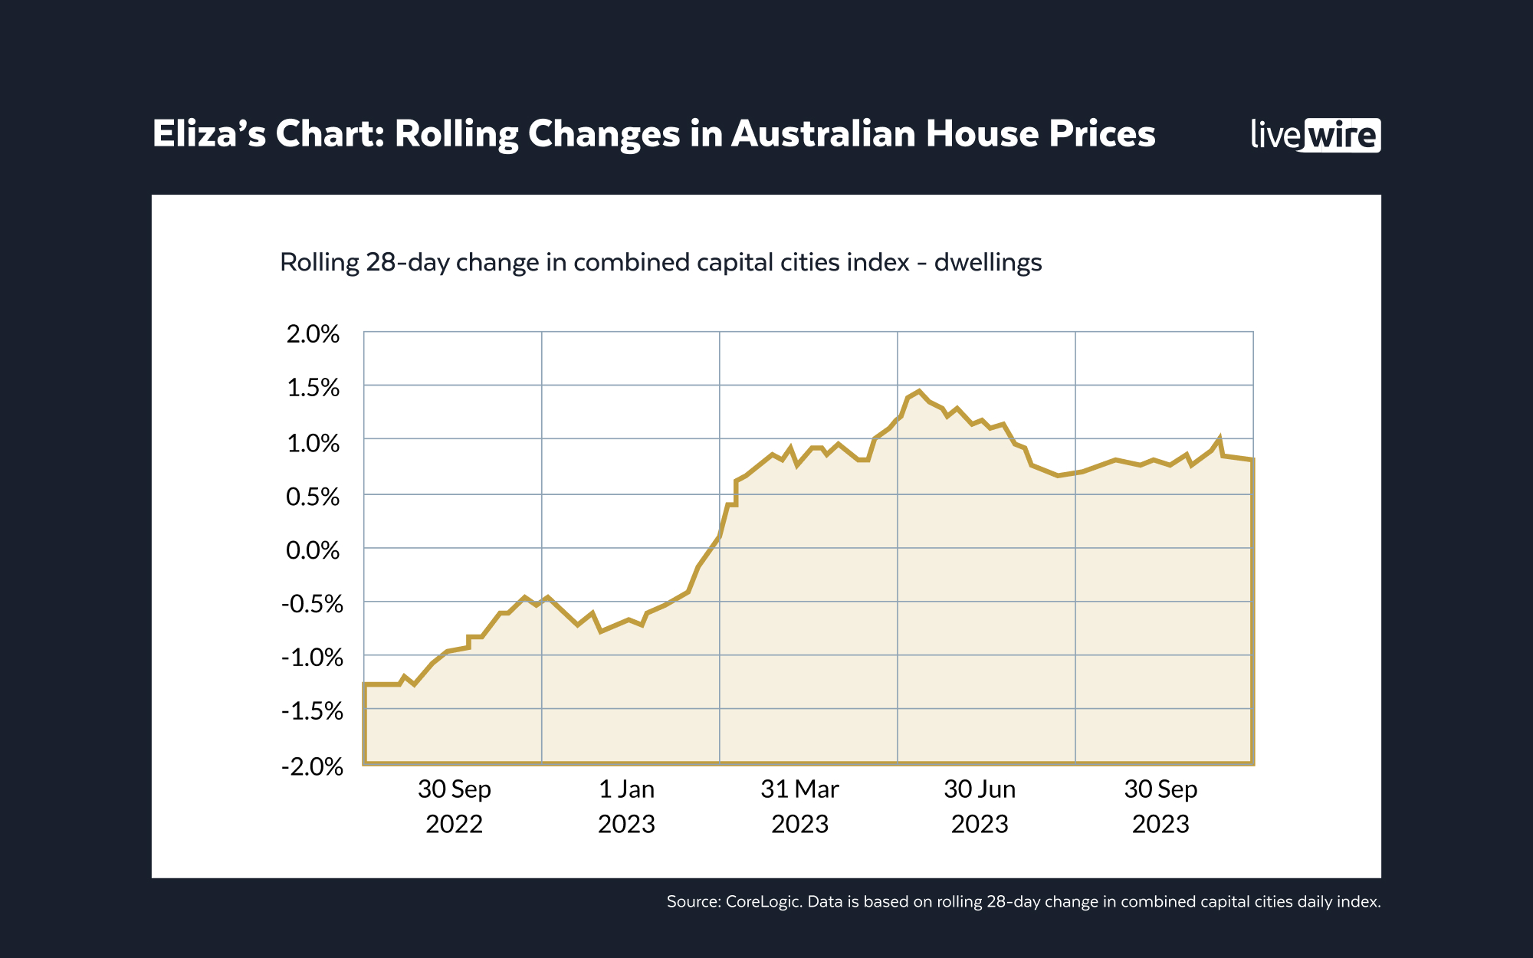This screenshot has width=1533, height=958.
Task: Select the -1.5% y-axis label
Action: pyautogui.click(x=311, y=712)
